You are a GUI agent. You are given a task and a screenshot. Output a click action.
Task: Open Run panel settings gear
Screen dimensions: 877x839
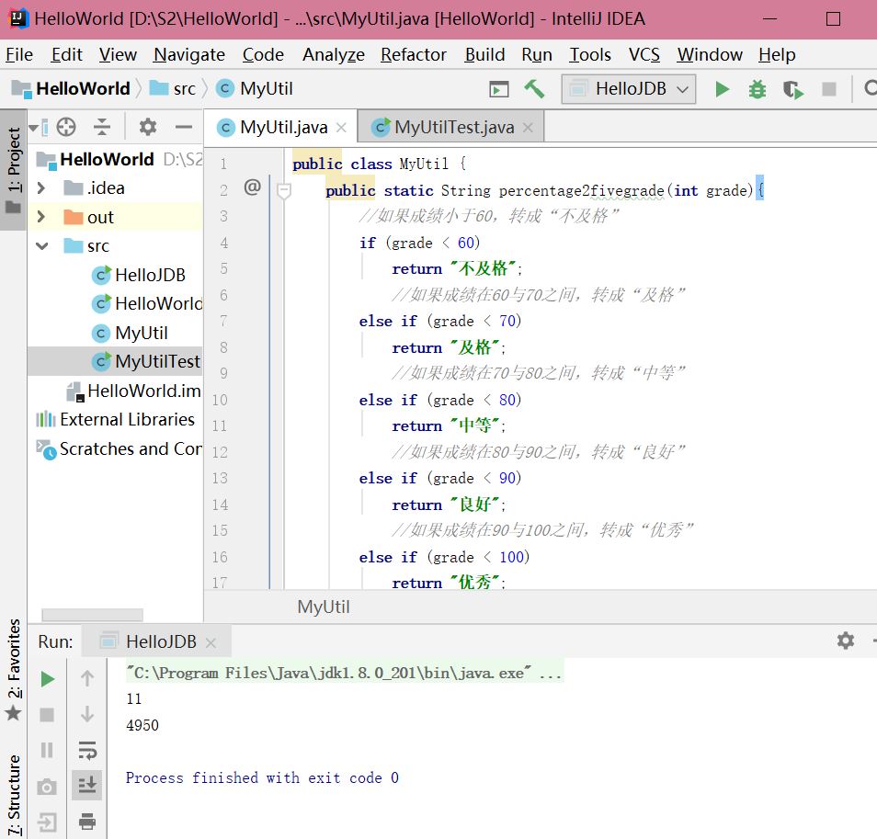tap(845, 641)
